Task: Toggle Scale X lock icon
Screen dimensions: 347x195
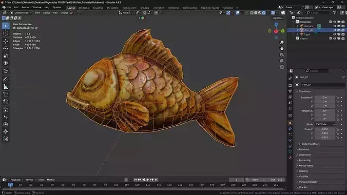Action: [337, 129]
